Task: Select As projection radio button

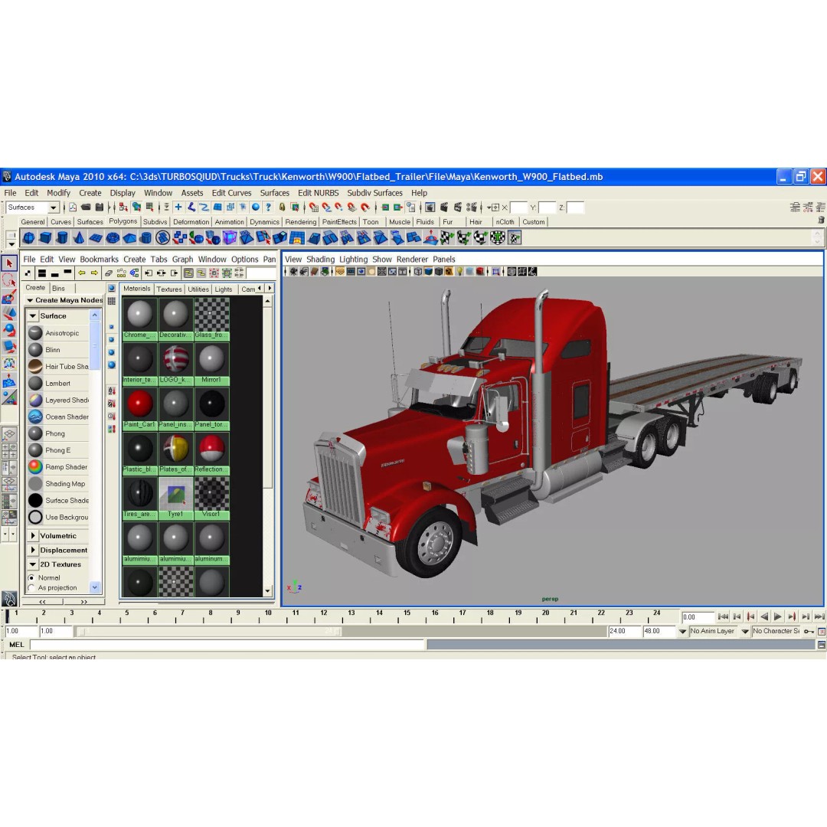Action: click(x=31, y=588)
